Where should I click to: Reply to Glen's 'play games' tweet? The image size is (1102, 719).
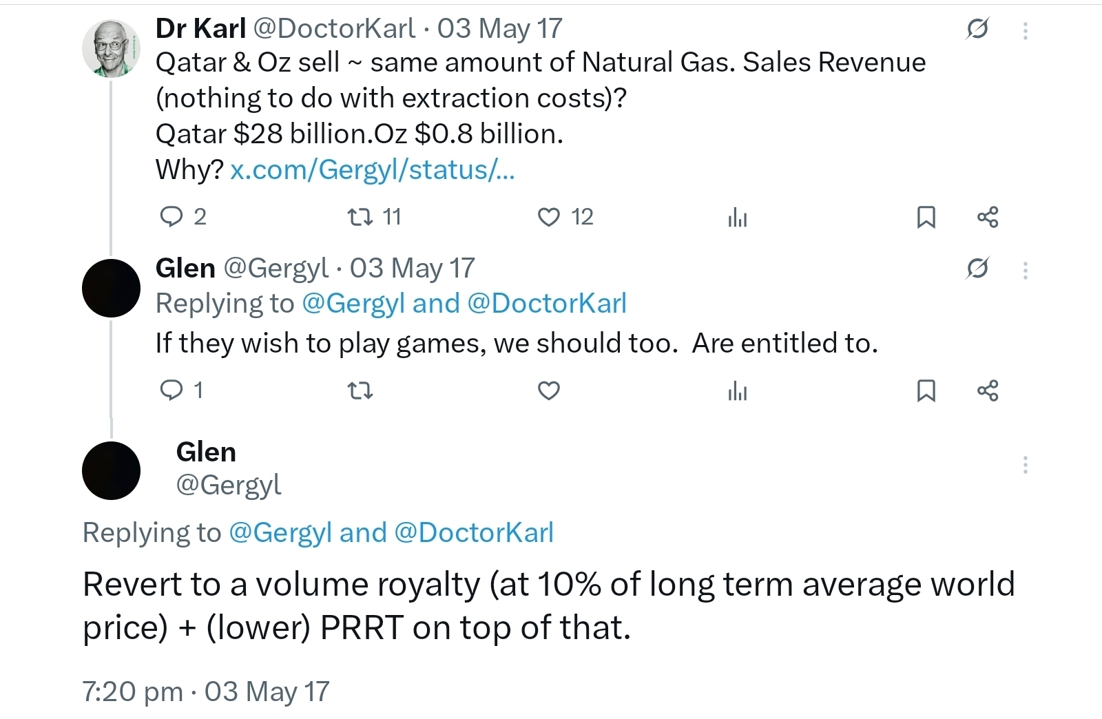point(171,391)
